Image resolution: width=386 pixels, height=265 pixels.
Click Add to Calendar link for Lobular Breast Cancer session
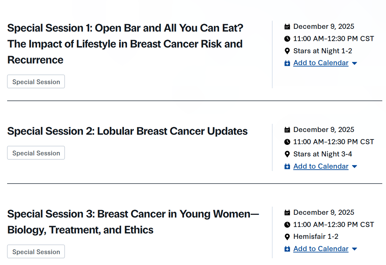(321, 166)
